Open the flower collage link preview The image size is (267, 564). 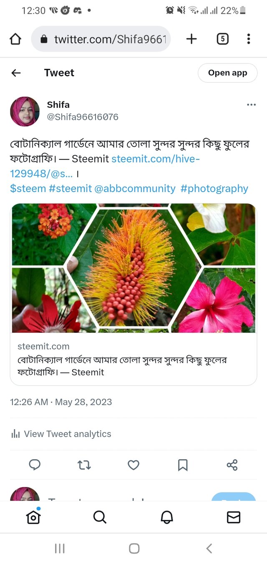[133, 268]
